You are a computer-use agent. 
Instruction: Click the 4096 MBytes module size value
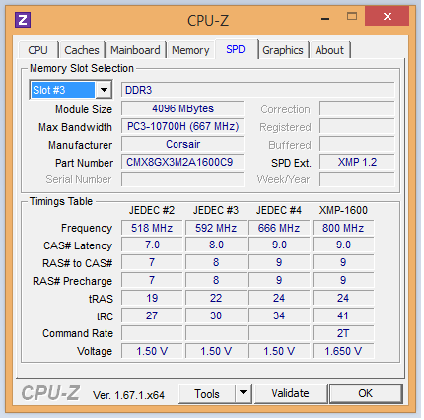[x=182, y=108]
